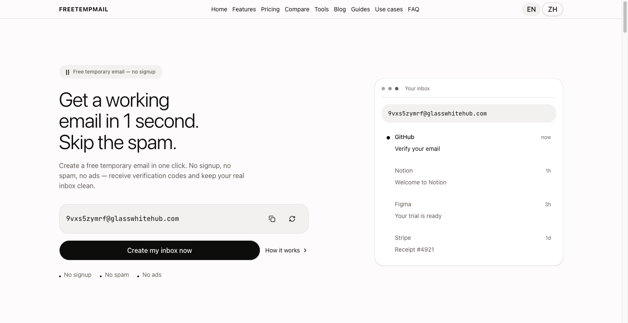Click the page vertical scrollbar thumb
The height and width of the screenshot is (323, 628).
(x=625, y=17)
